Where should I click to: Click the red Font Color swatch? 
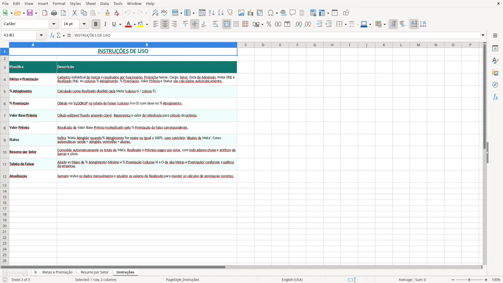click(128, 24)
